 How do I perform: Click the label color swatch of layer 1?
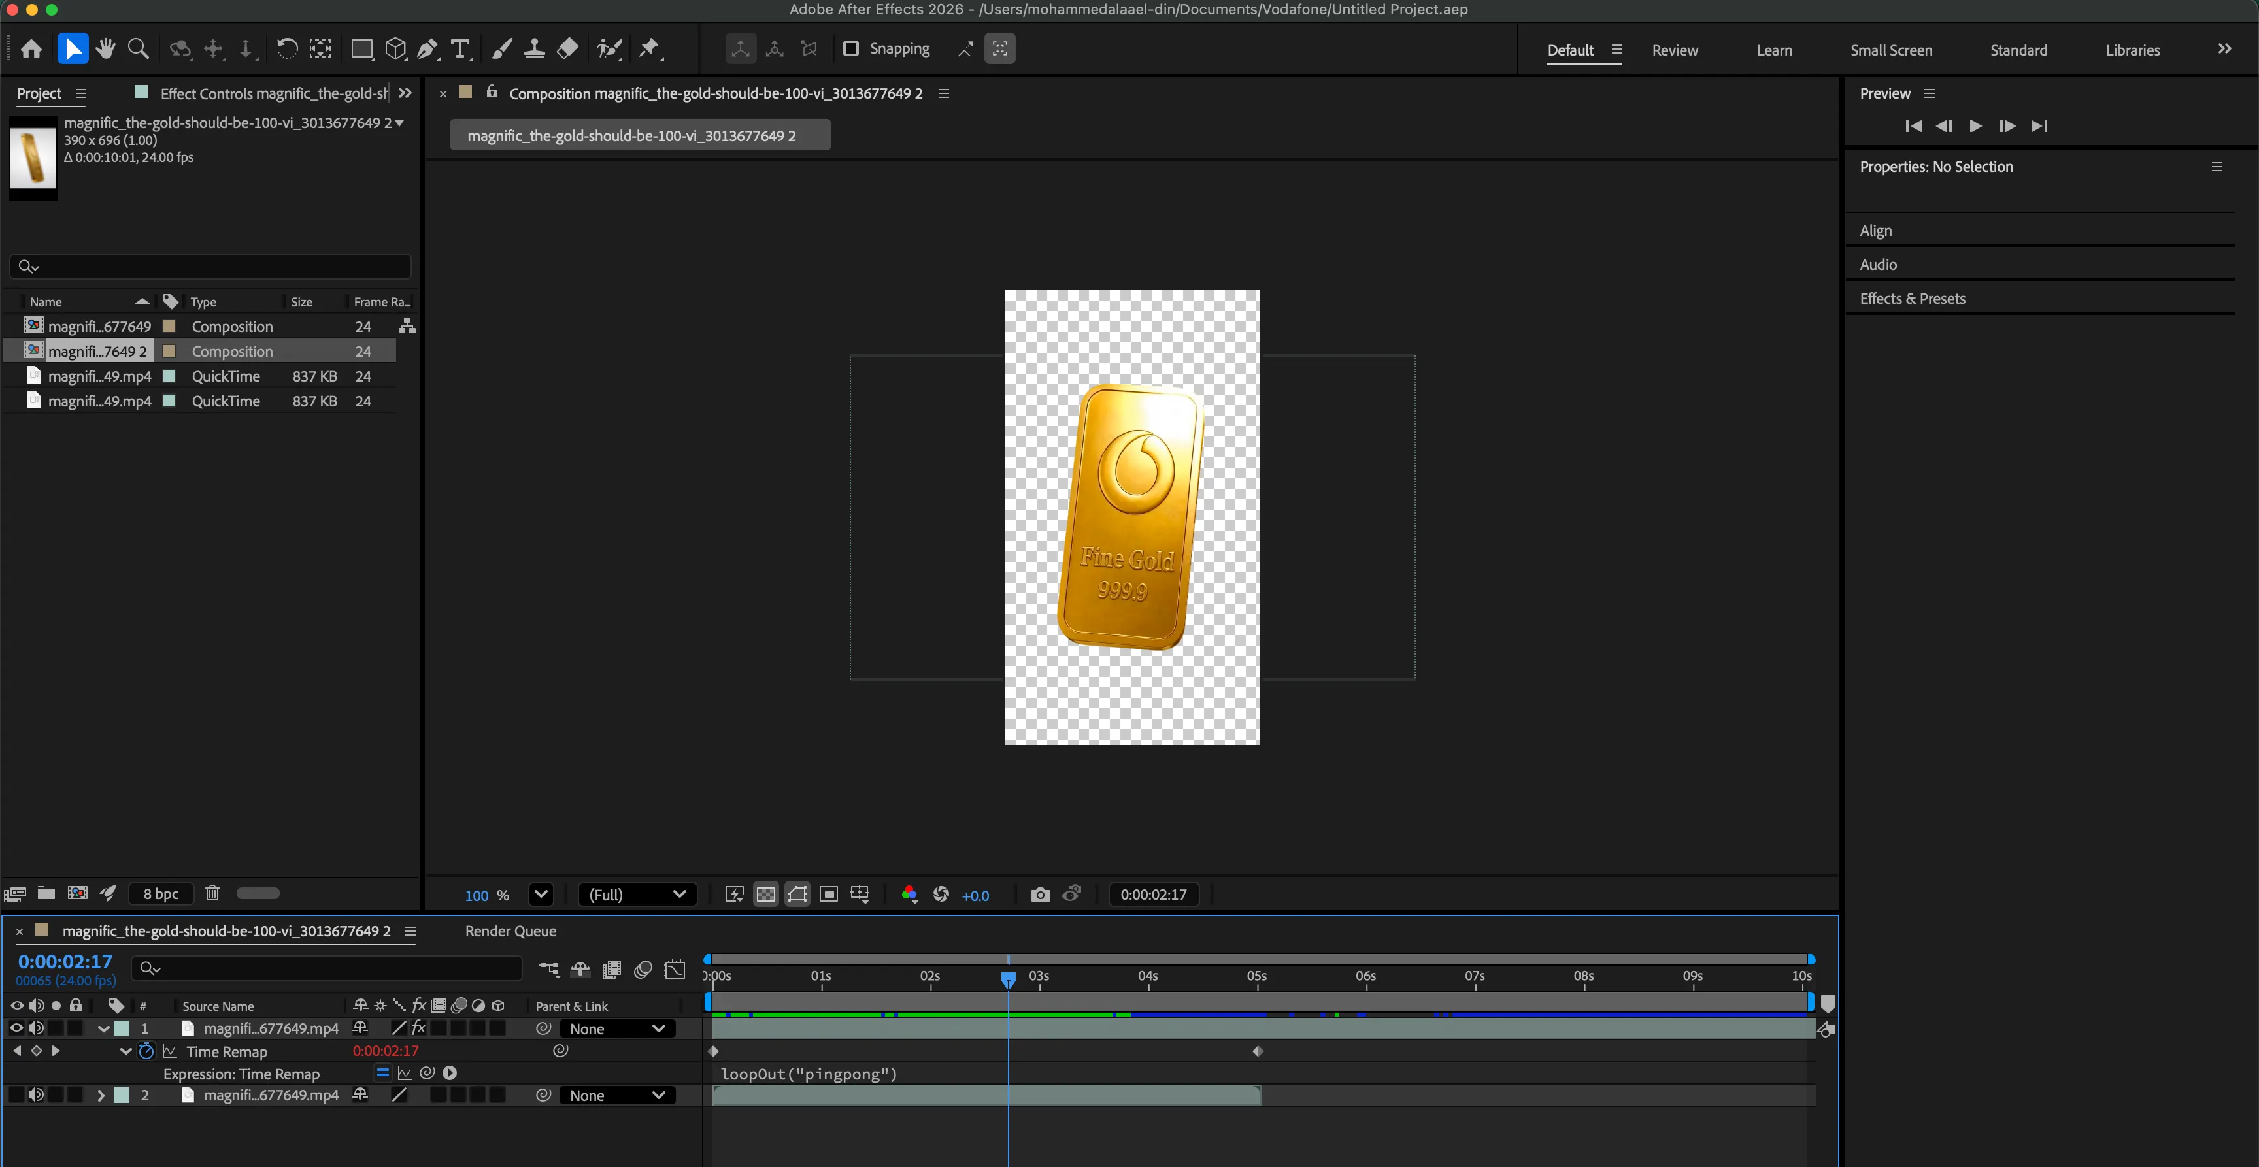click(x=122, y=1028)
